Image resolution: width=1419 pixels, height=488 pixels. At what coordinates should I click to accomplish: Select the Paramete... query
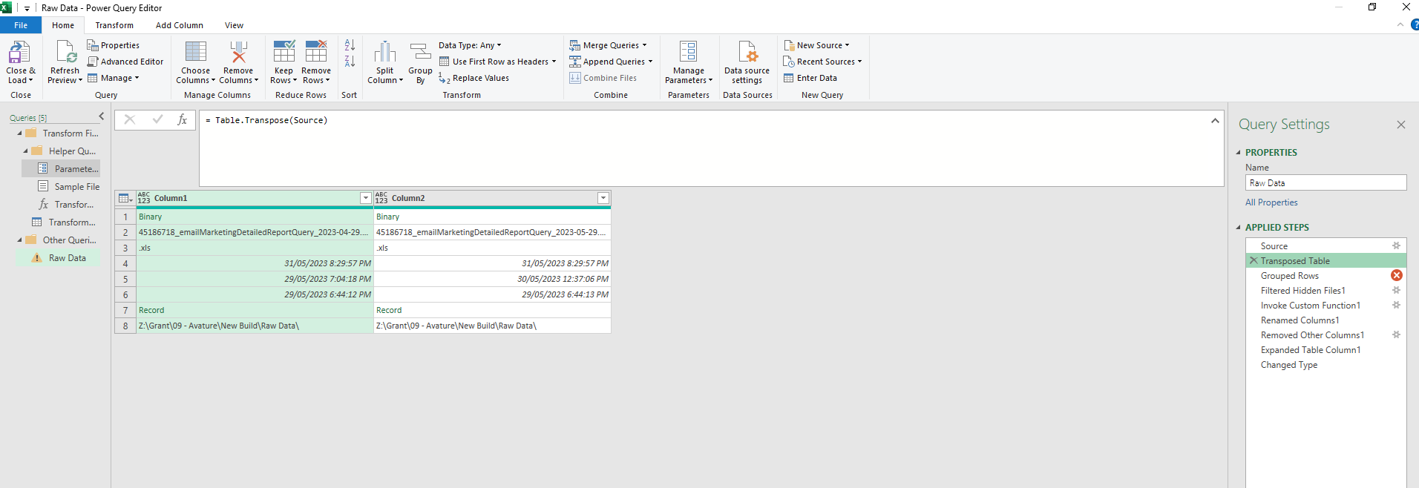[x=61, y=169]
